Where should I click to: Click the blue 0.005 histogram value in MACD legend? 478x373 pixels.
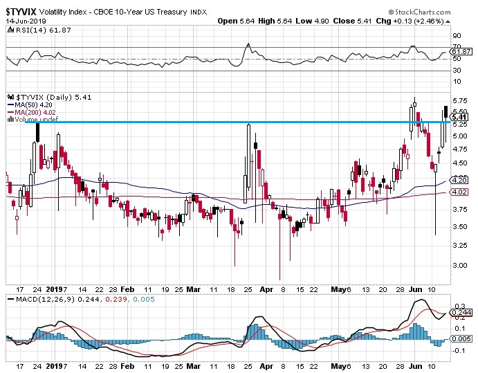click(144, 299)
